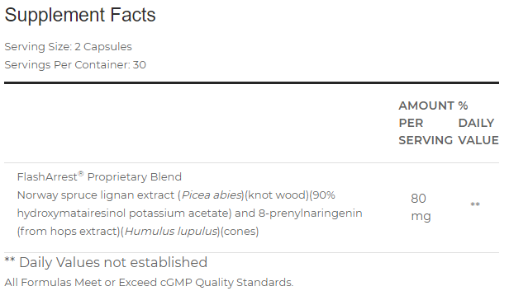Click the Daily Values not established footnote
The width and height of the screenshot is (509, 305).
[x=113, y=262]
